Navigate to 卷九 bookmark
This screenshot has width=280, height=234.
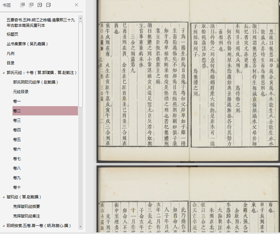[x=17, y=178]
